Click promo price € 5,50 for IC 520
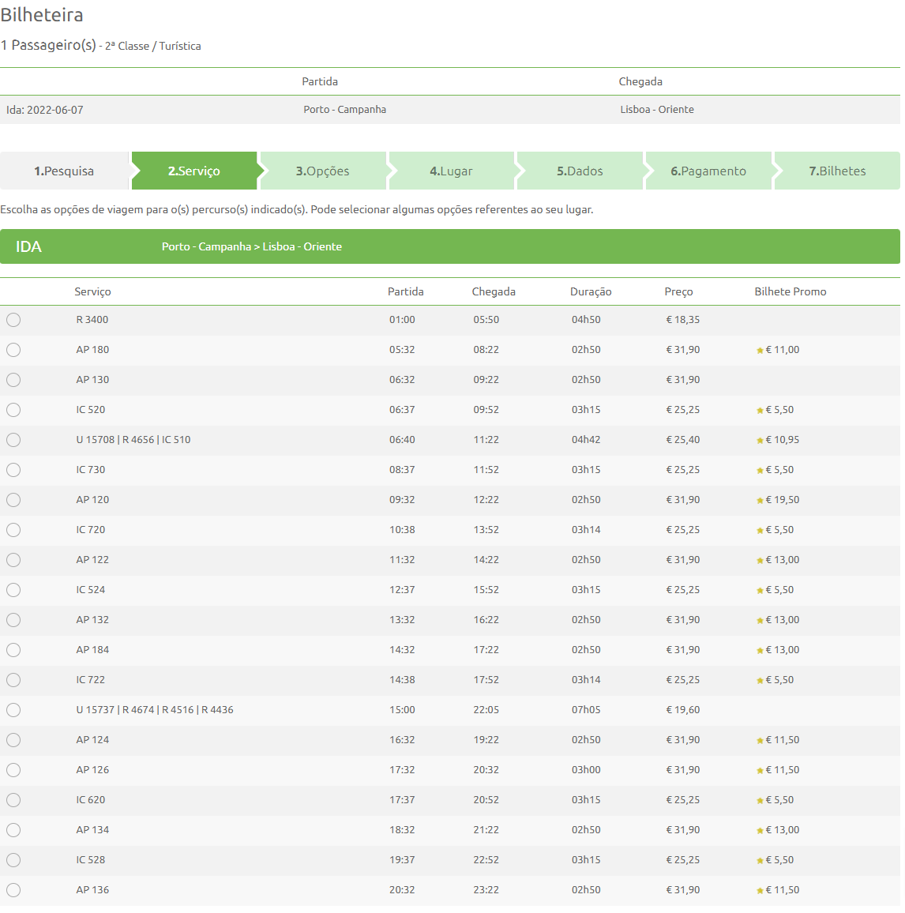 click(x=779, y=410)
